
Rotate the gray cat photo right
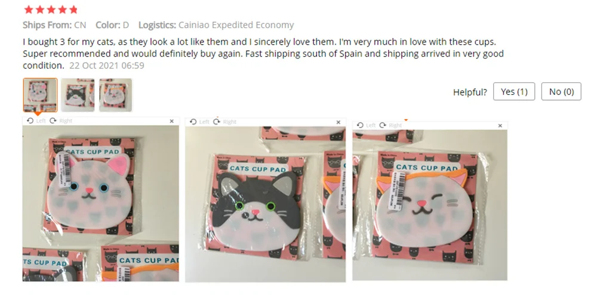tap(224, 122)
